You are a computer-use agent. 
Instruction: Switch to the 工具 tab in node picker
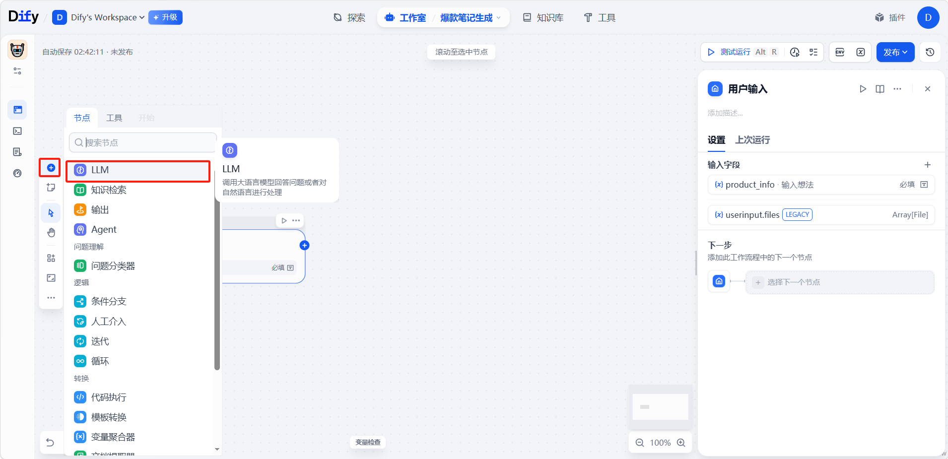[114, 118]
